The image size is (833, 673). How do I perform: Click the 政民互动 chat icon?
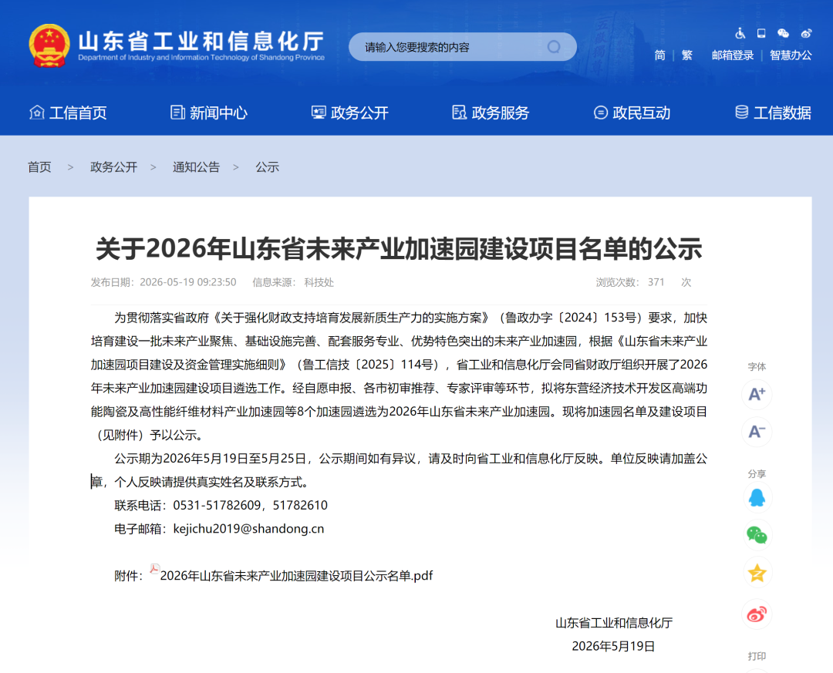tap(600, 113)
